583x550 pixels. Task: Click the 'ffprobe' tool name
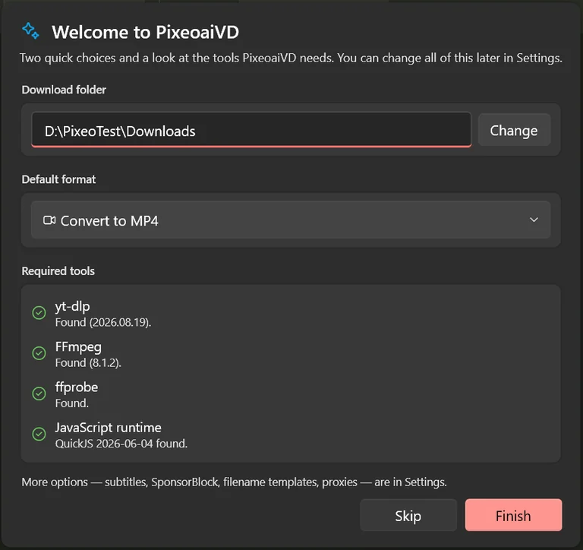(x=77, y=387)
